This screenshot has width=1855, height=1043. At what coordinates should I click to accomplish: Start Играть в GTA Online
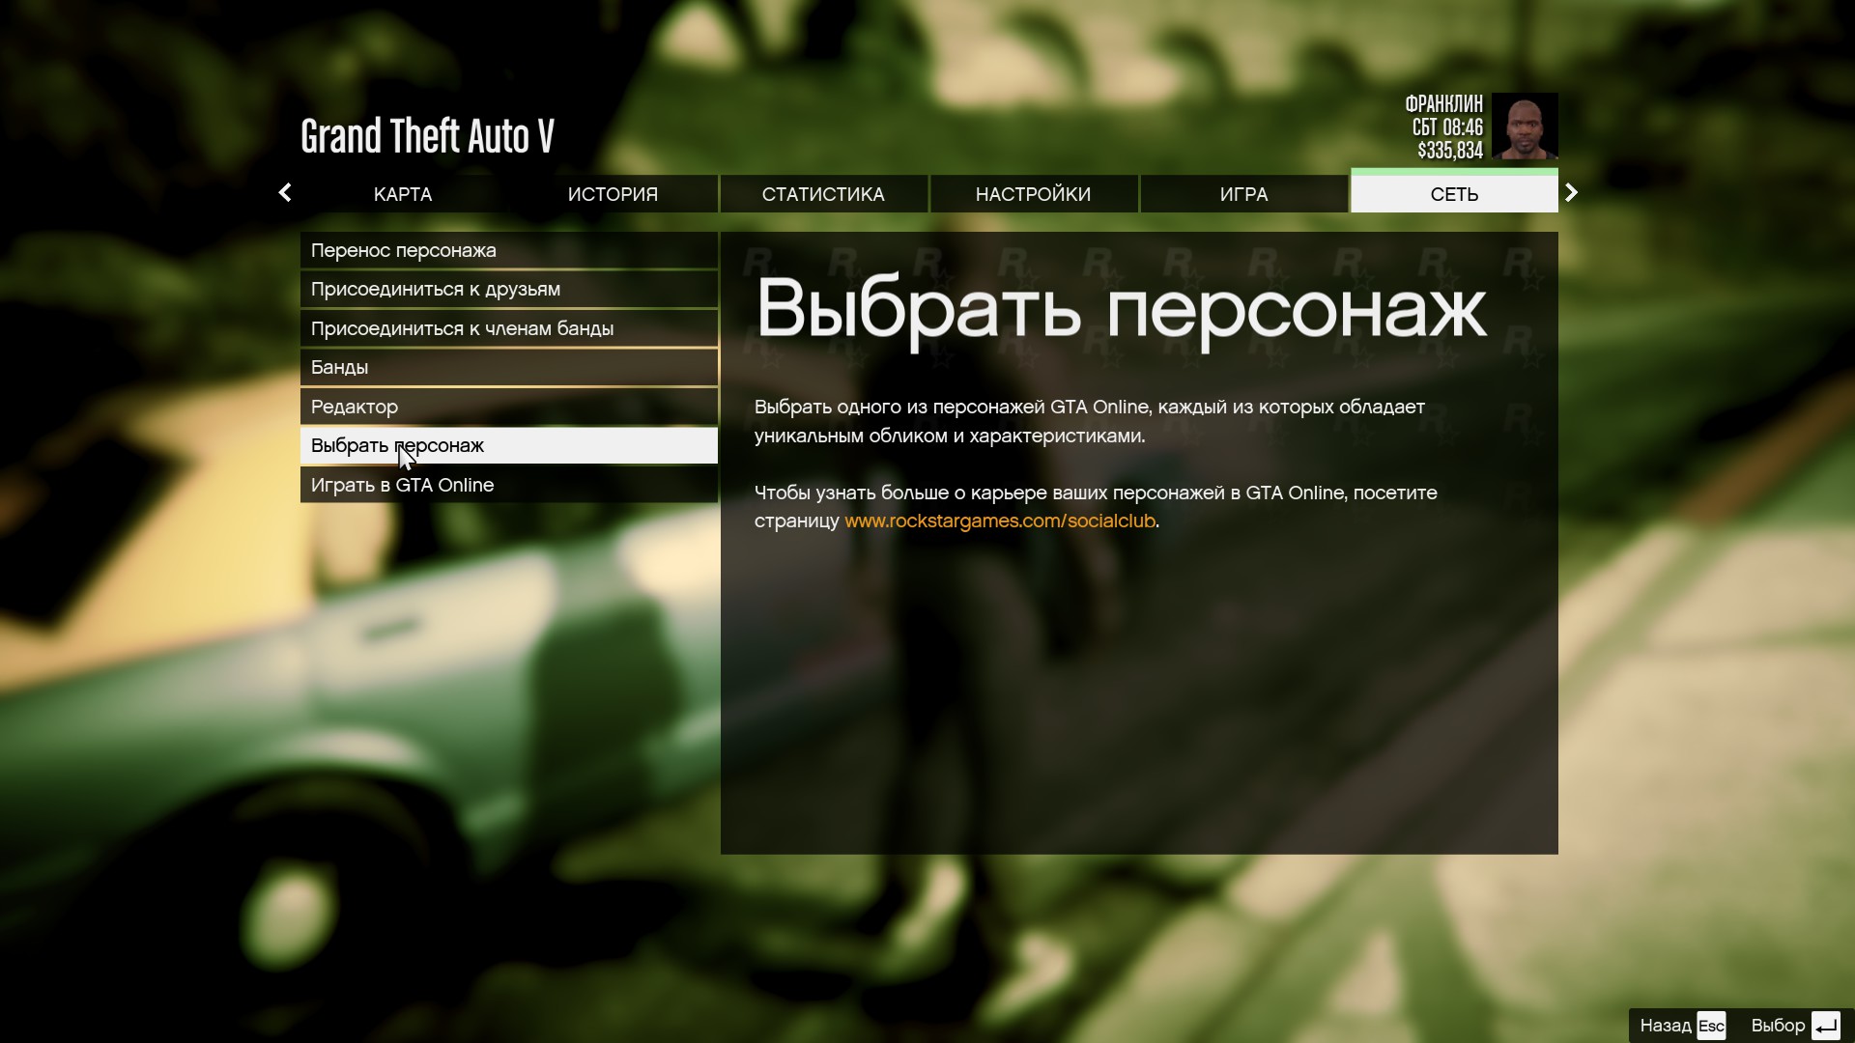click(509, 485)
